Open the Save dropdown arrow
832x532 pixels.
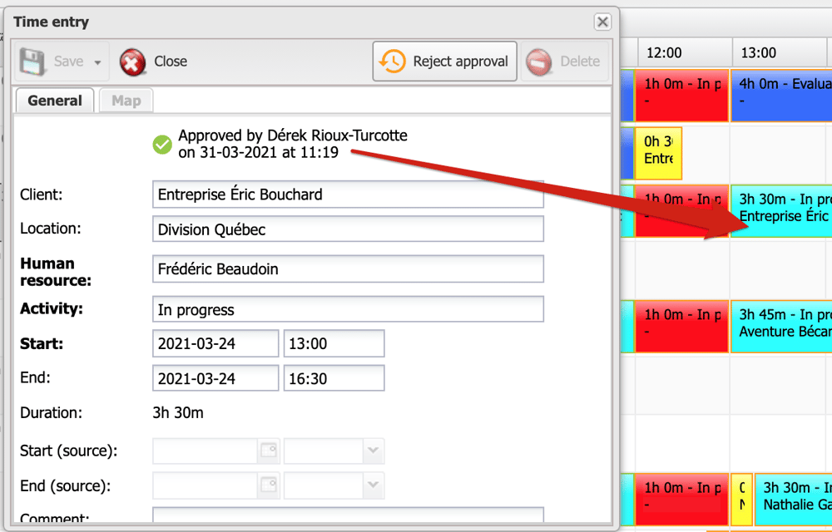97,62
